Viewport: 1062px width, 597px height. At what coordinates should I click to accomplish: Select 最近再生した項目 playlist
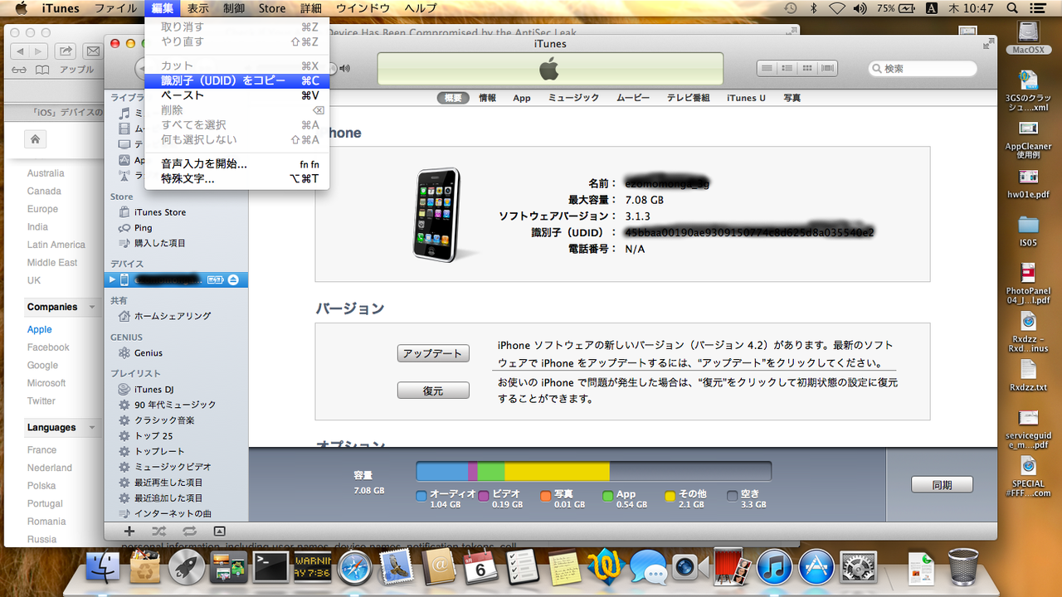pos(168,483)
